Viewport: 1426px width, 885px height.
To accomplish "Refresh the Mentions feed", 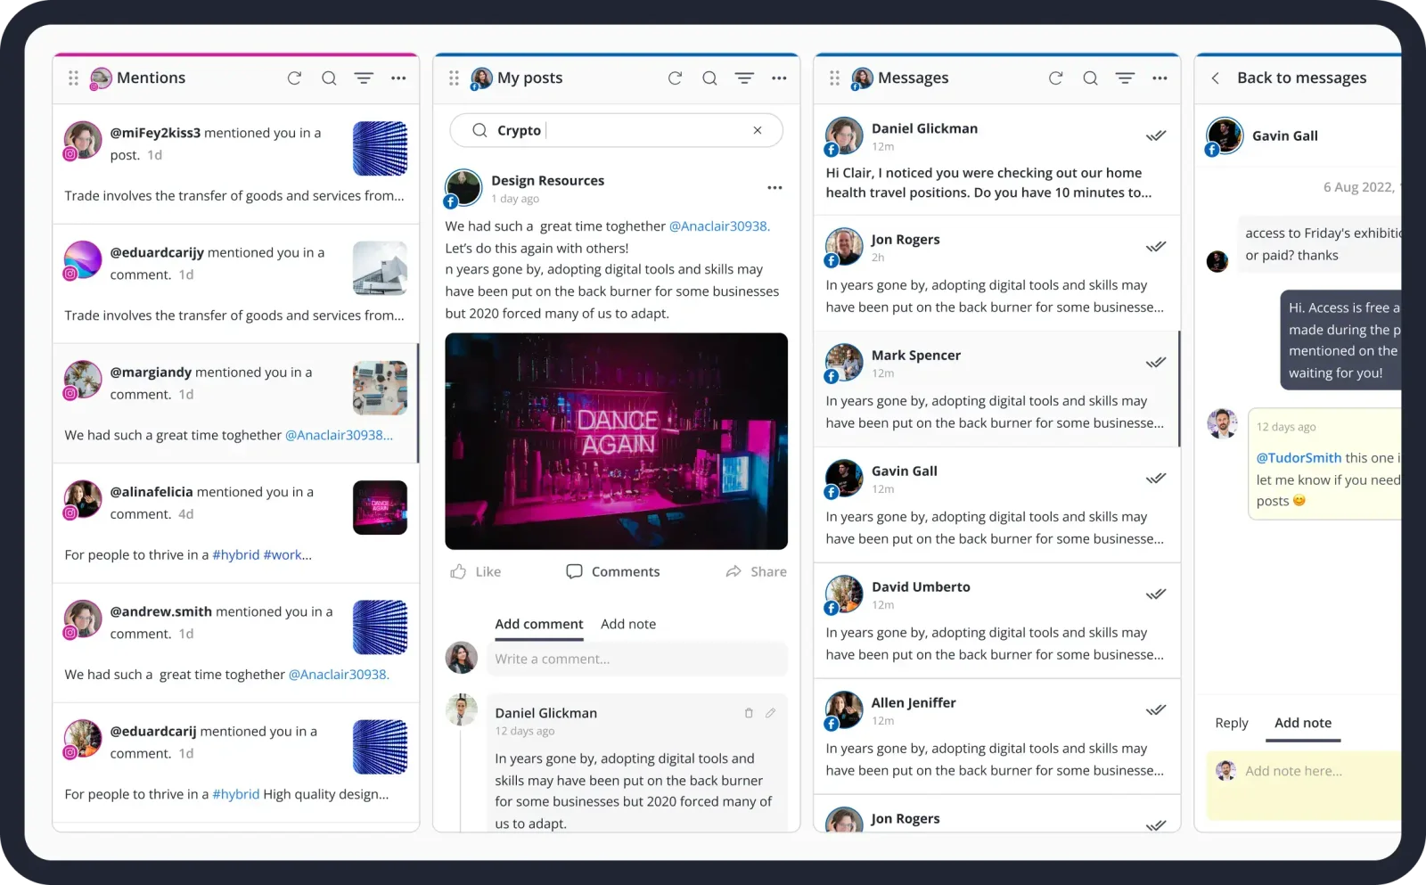I will click(294, 78).
